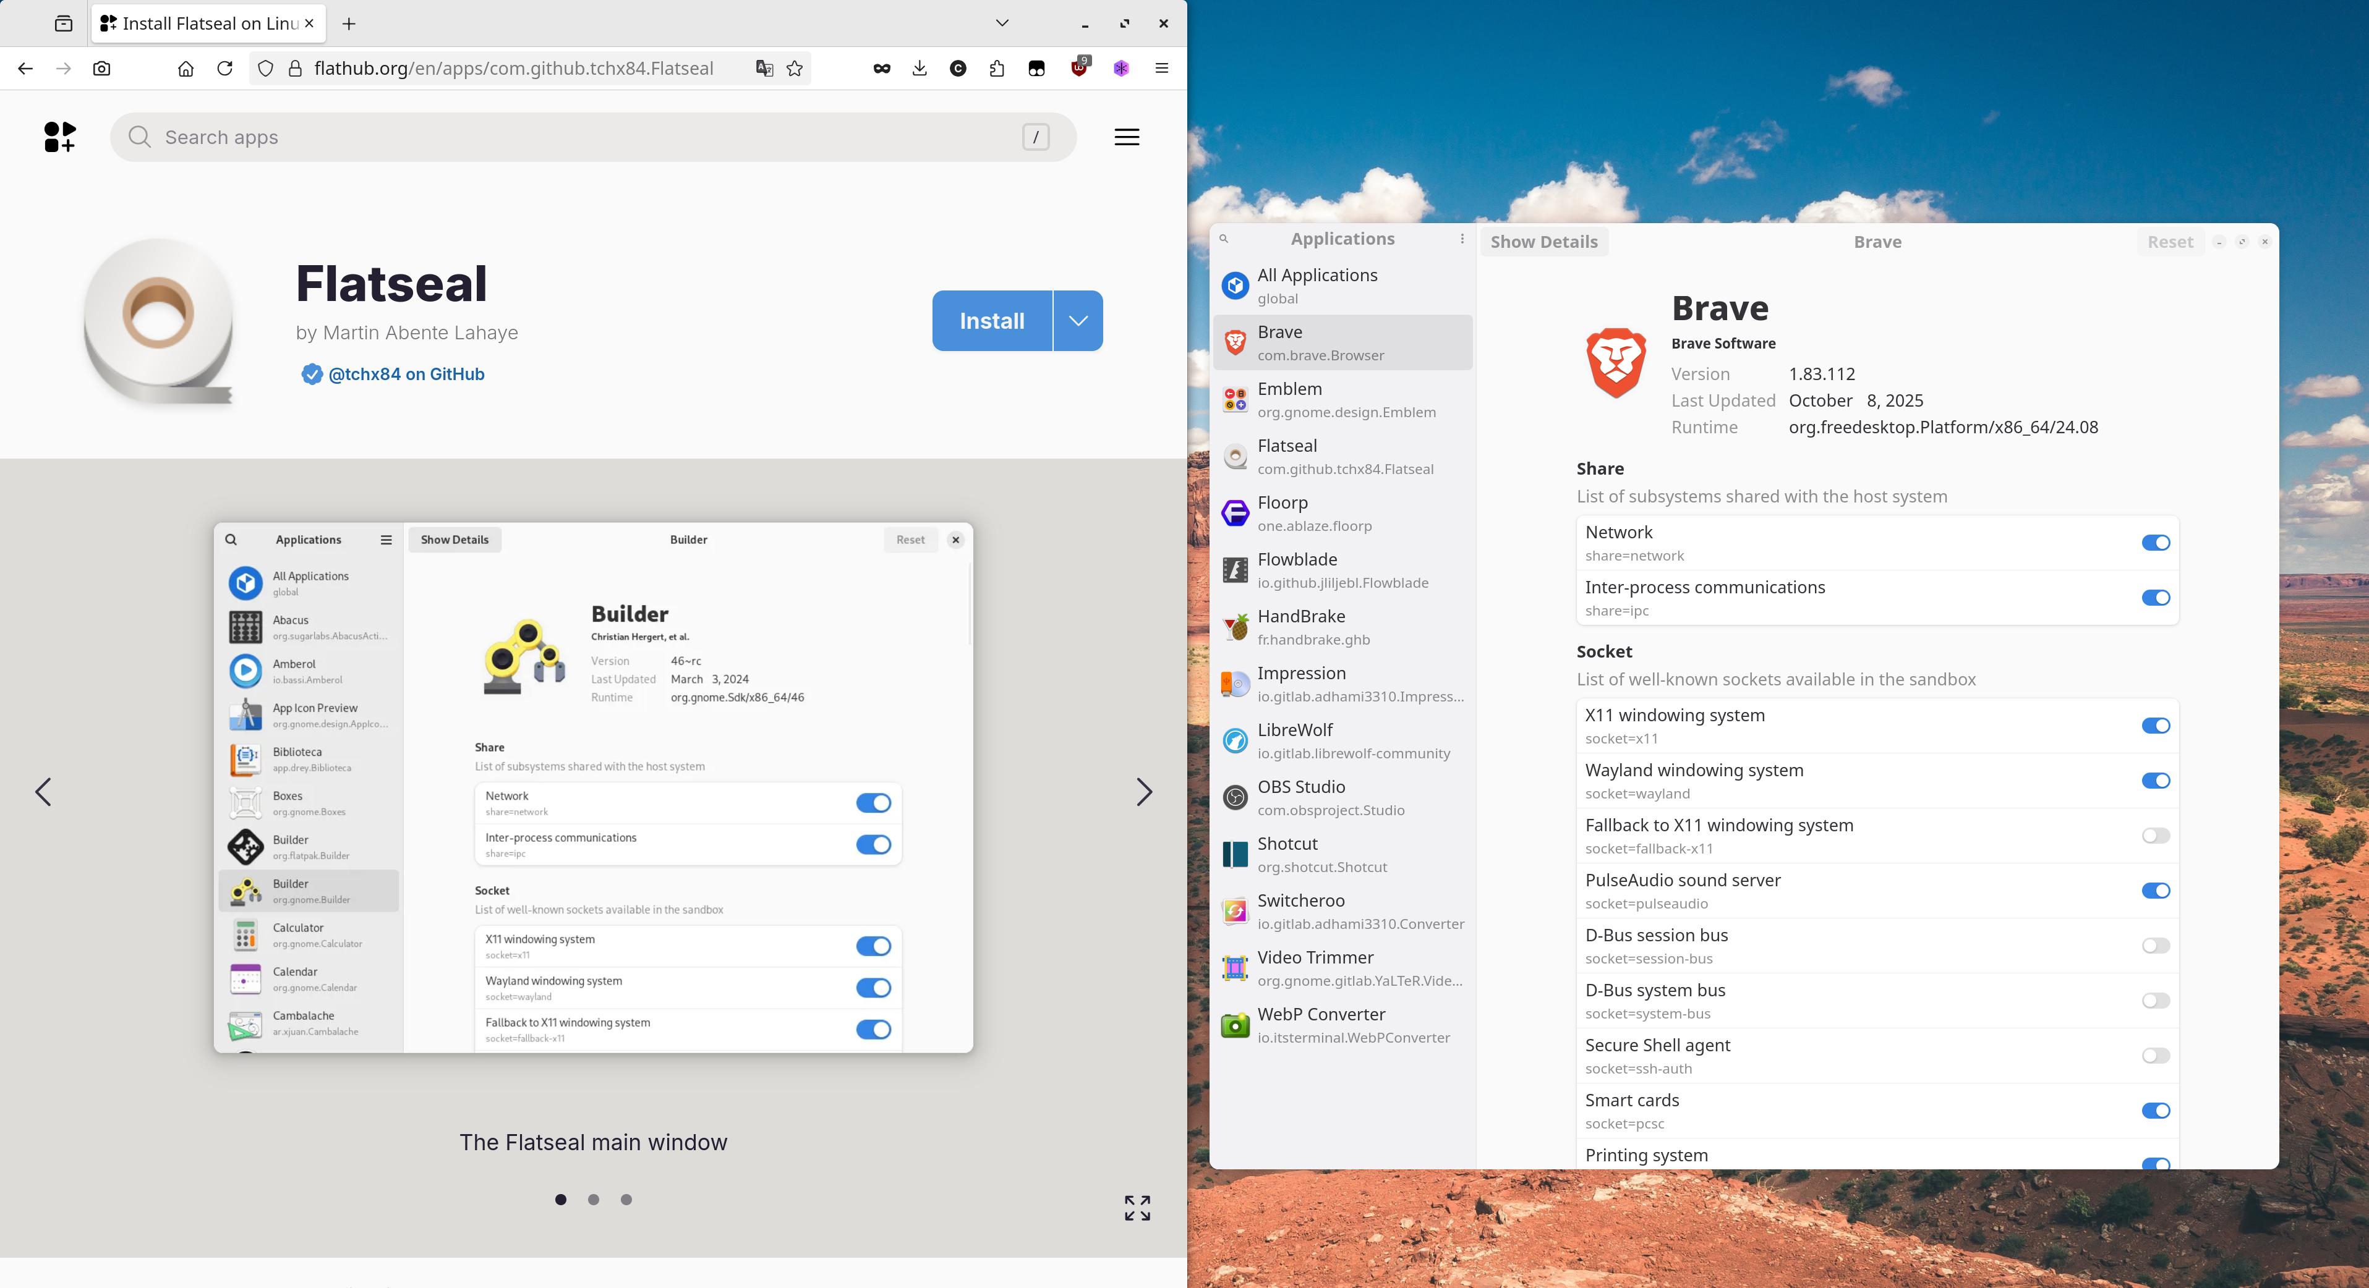Screen dimensions: 2369x1288
Task: Open @tchx84 on GitHub link
Action: click(x=406, y=374)
